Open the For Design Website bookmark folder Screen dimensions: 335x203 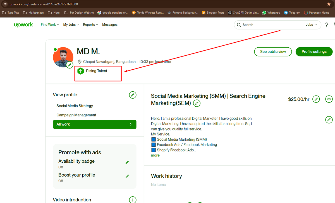(79, 13)
